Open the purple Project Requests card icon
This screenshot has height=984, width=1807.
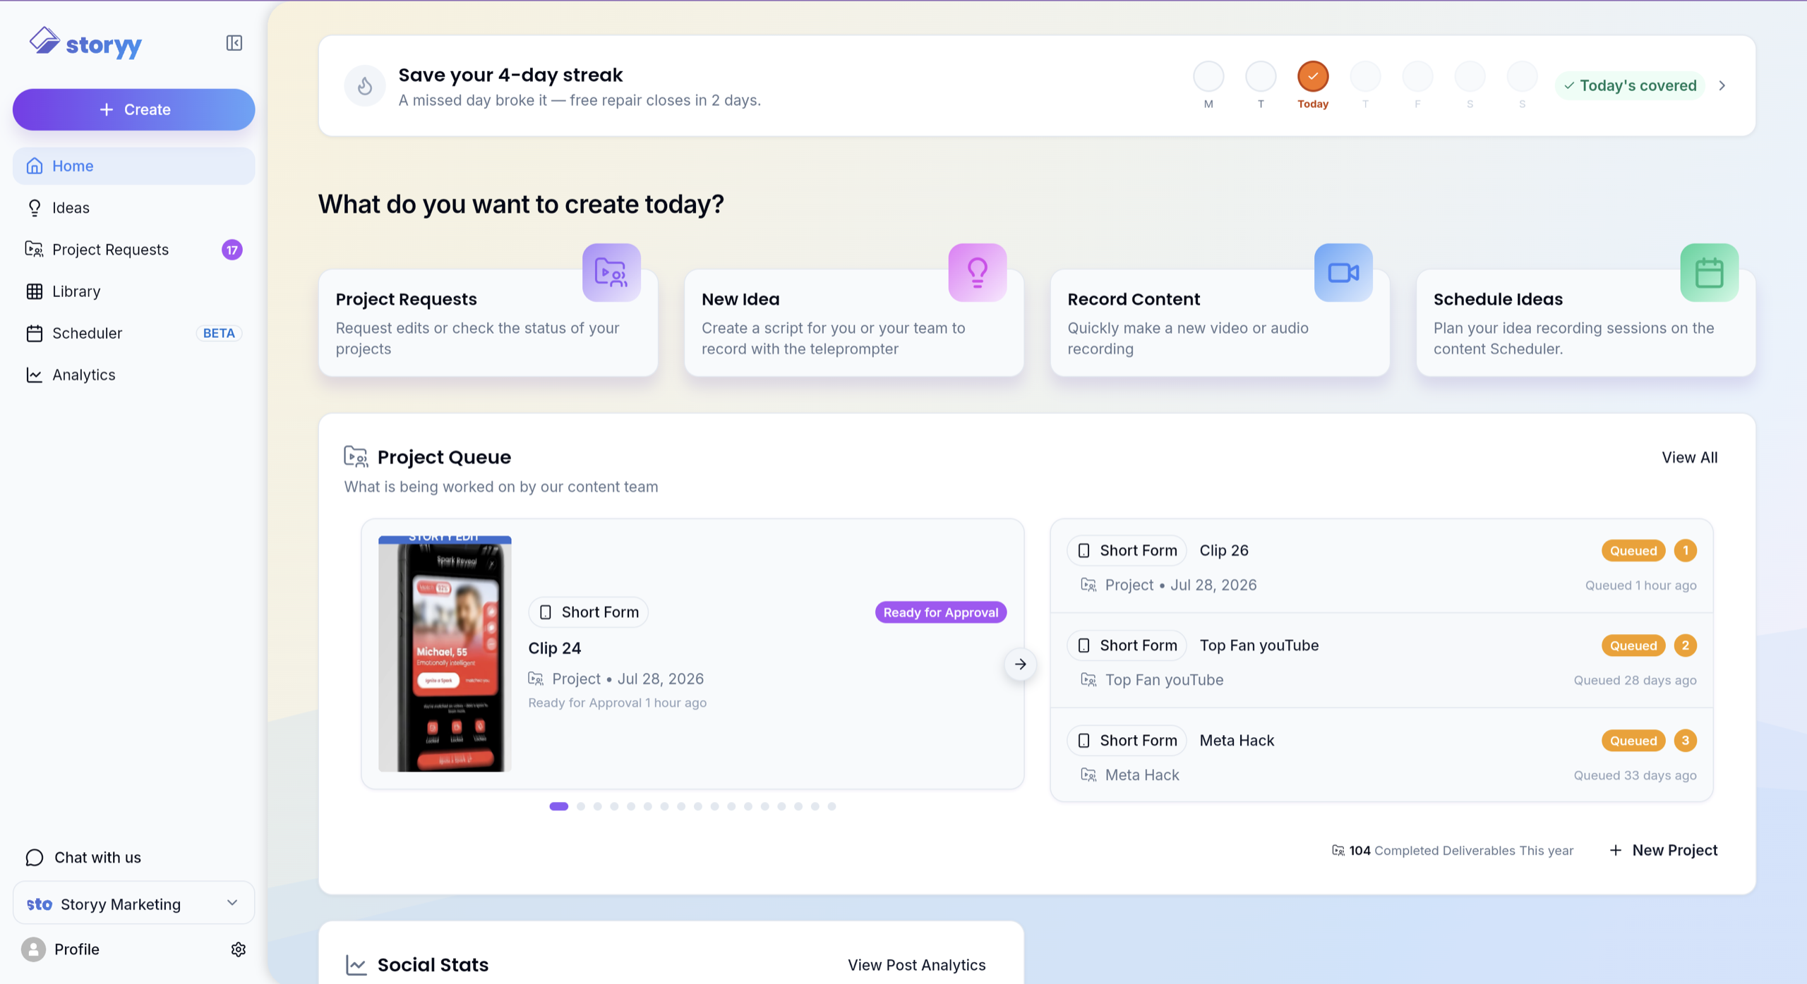tap(611, 272)
